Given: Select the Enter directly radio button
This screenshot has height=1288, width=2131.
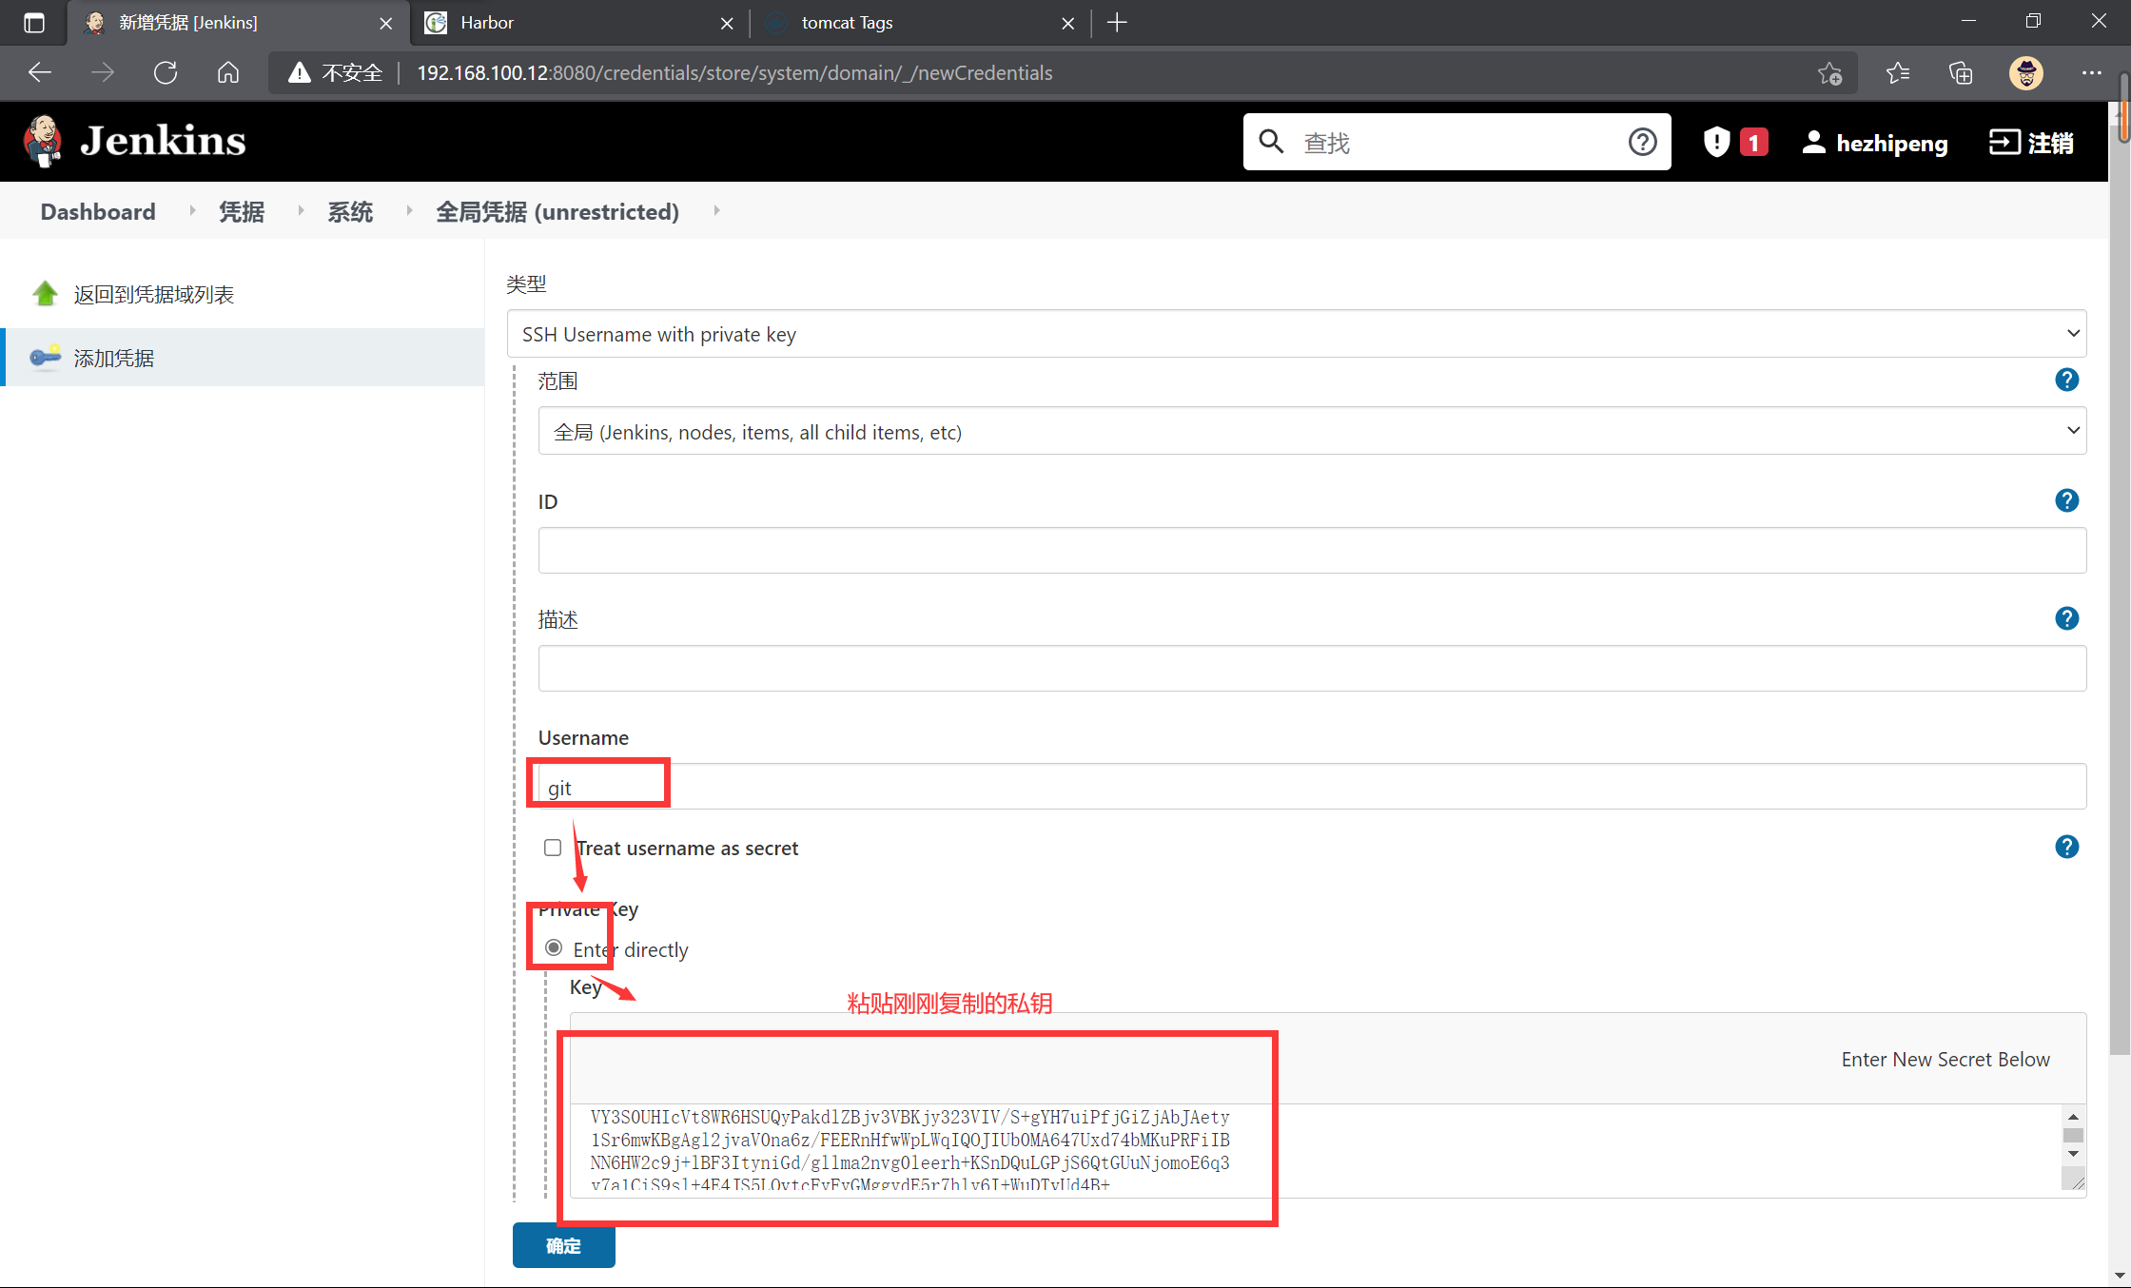Looking at the screenshot, I should tap(554, 947).
